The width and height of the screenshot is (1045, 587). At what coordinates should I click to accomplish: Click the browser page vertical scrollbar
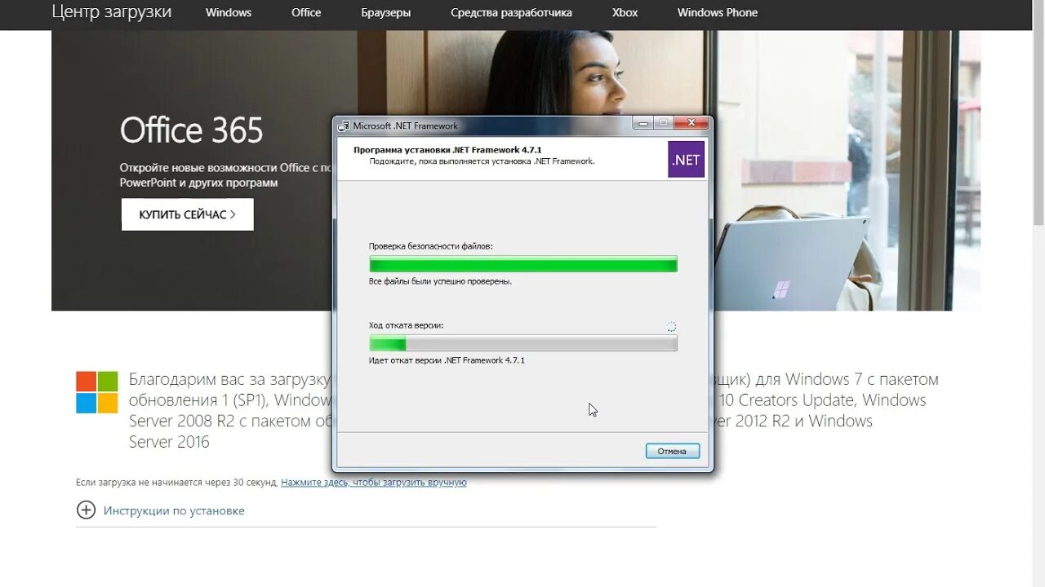tap(1038, 114)
